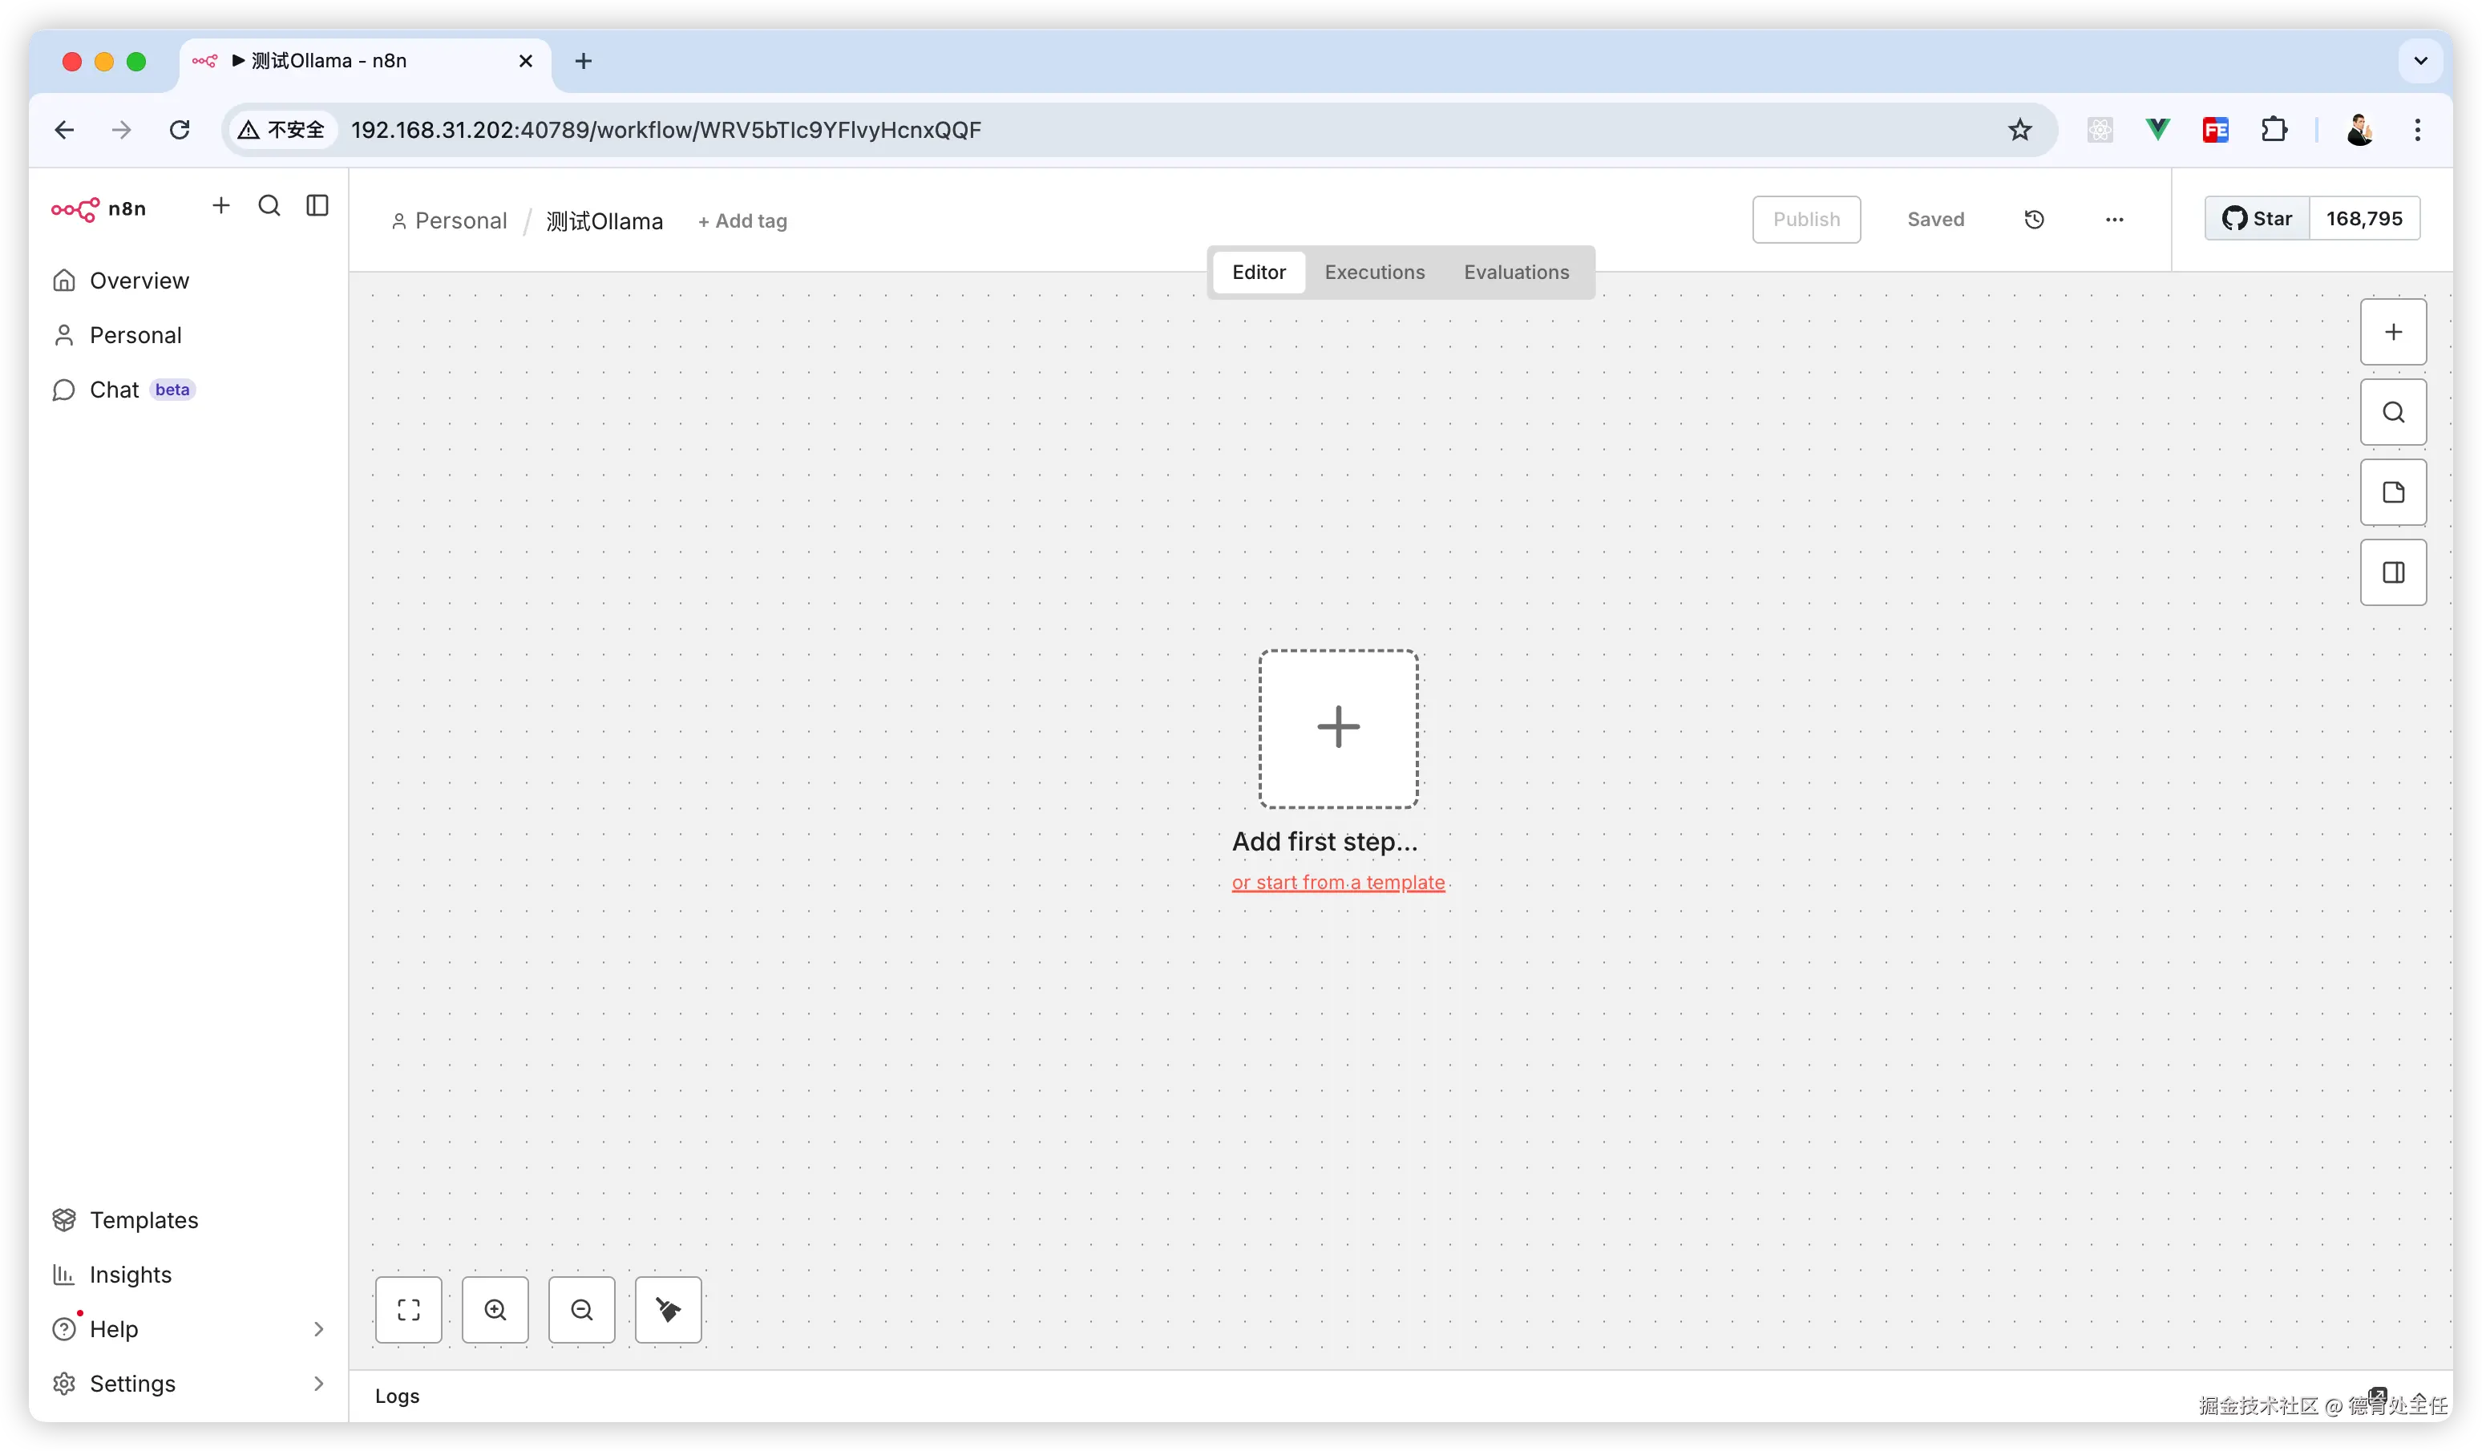Click the tidy up nodes broom icon
The width and height of the screenshot is (2482, 1451).
668,1309
